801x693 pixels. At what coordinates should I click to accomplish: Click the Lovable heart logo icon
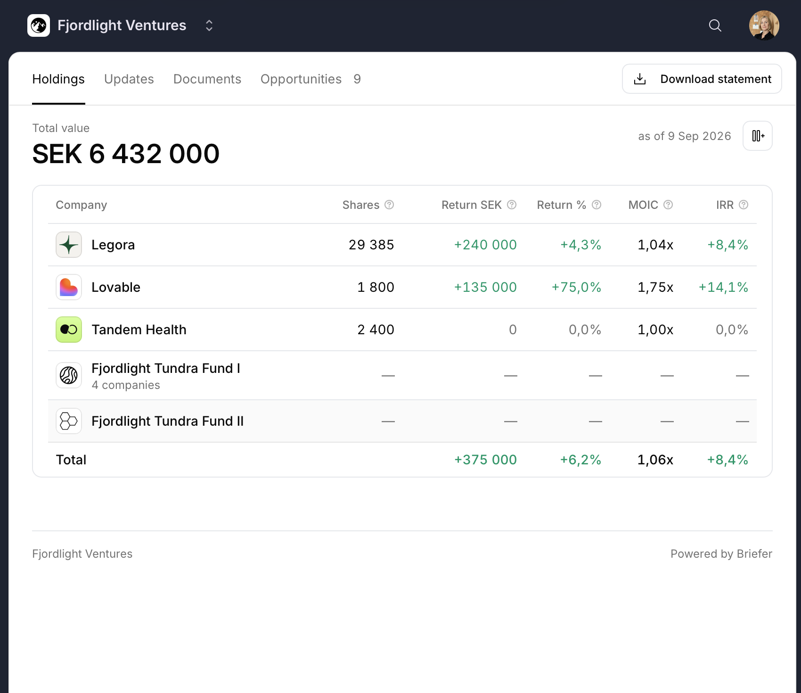[69, 287]
